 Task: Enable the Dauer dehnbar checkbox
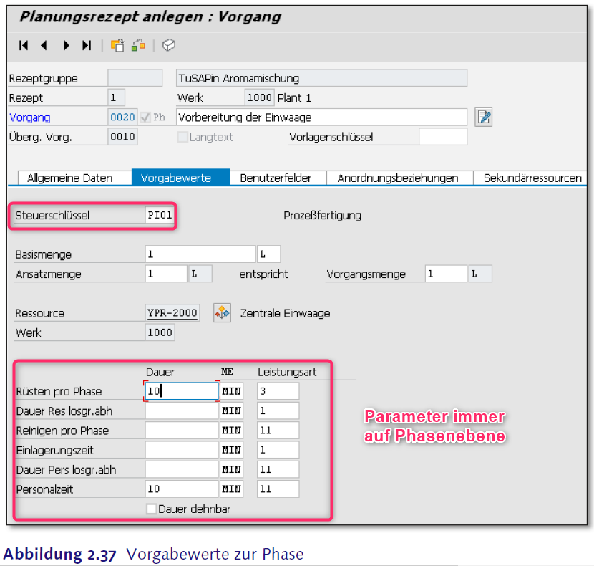(x=151, y=509)
